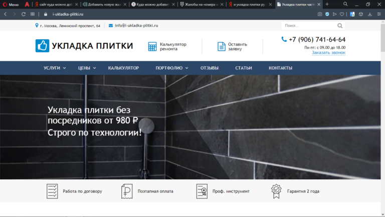Click the thumbs-up site logo icon
This screenshot has width=385, height=217.
[x=42, y=46]
